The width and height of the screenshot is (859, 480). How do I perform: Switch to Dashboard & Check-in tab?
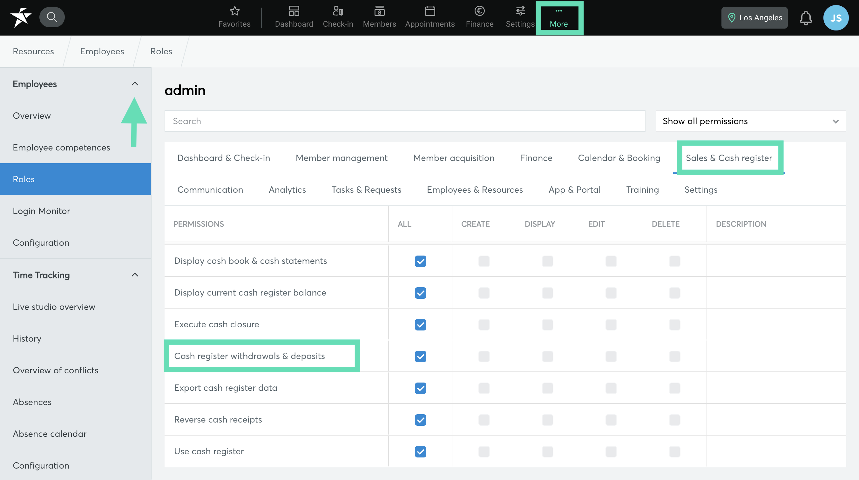click(223, 158)
